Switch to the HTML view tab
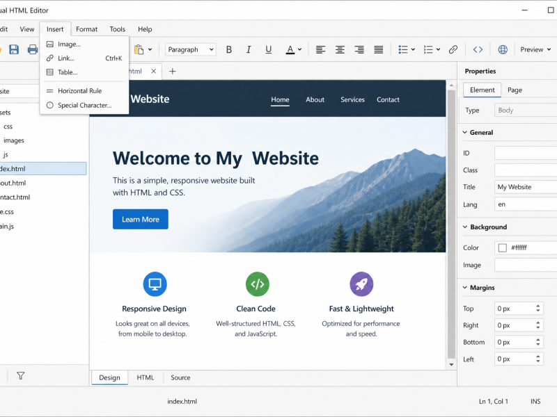557x417 pixels. [146, 377]
